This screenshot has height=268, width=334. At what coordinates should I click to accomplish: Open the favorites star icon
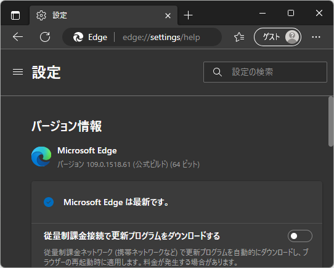pos(239,37)
